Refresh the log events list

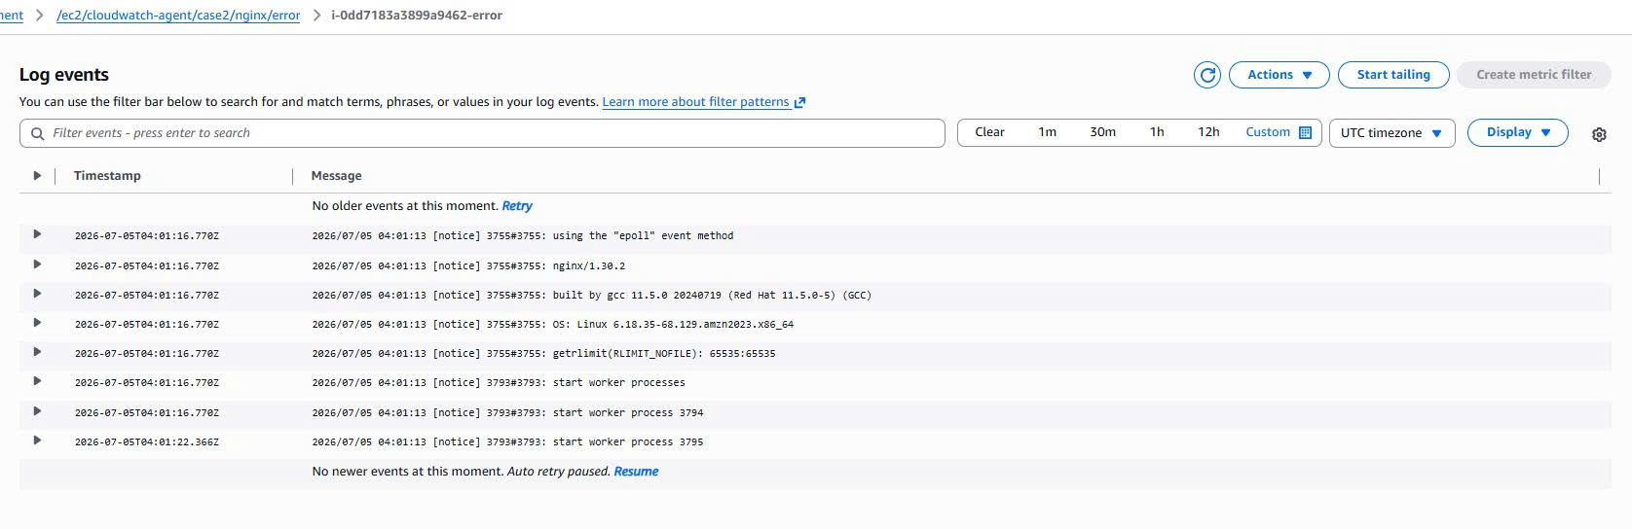[x=1207, y=75]
